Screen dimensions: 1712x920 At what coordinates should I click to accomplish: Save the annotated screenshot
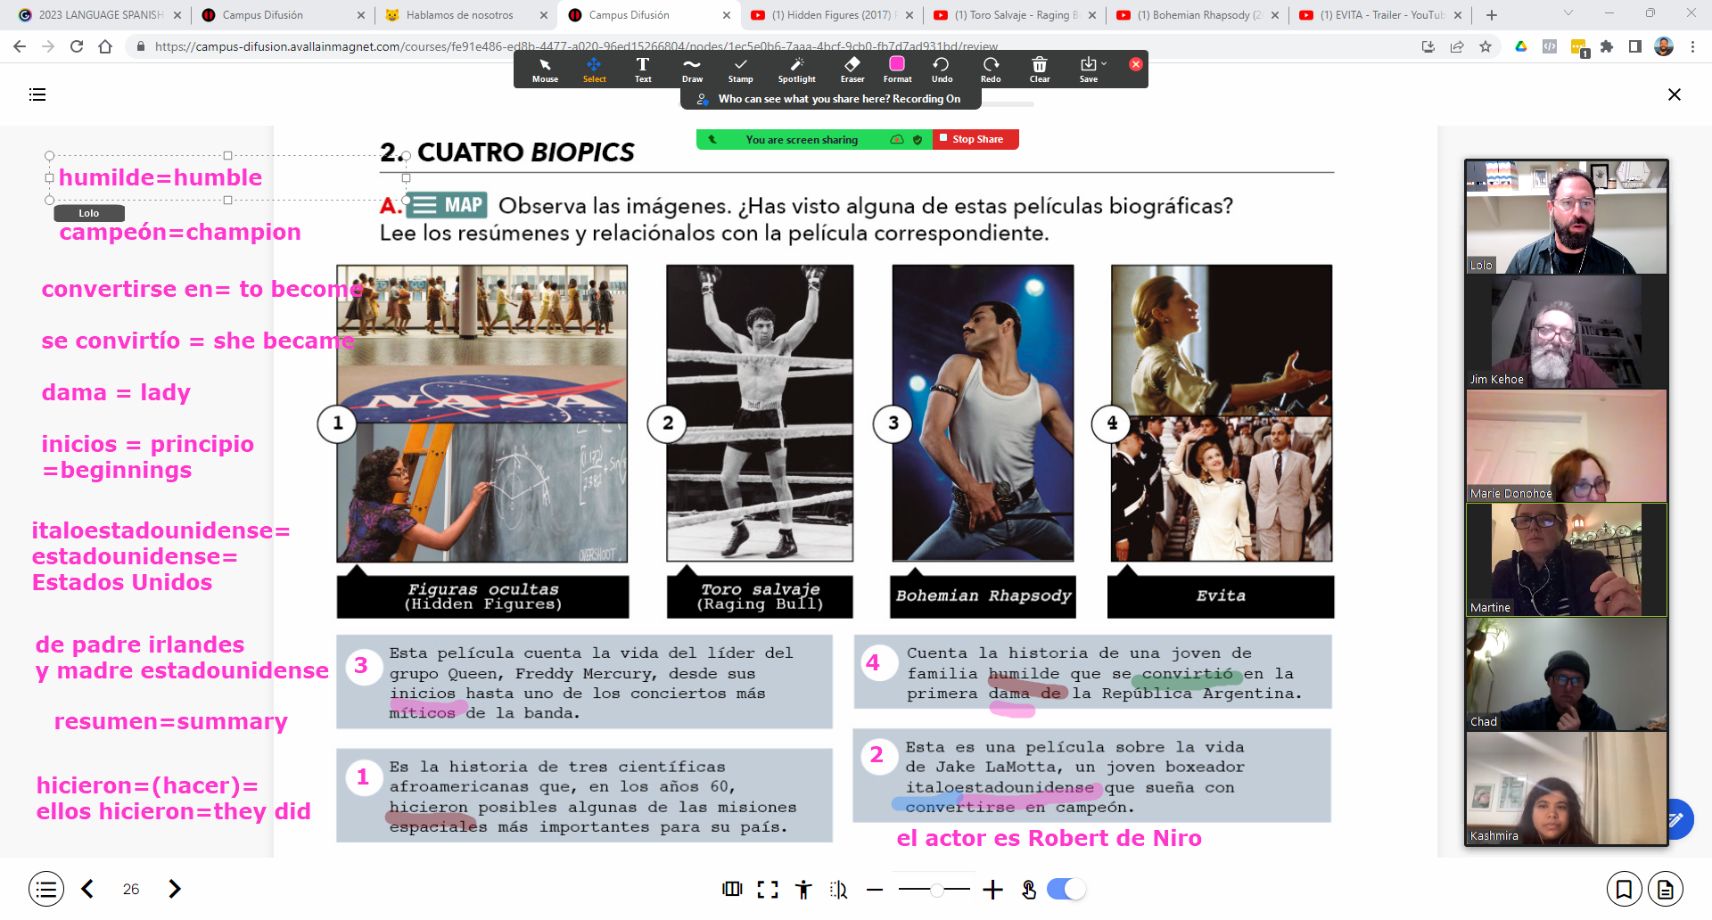(x=1088, y=70)
